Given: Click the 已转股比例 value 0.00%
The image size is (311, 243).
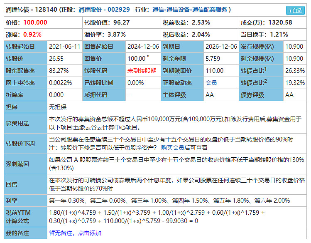Looking at the screenshot, I should coord(135,83).
